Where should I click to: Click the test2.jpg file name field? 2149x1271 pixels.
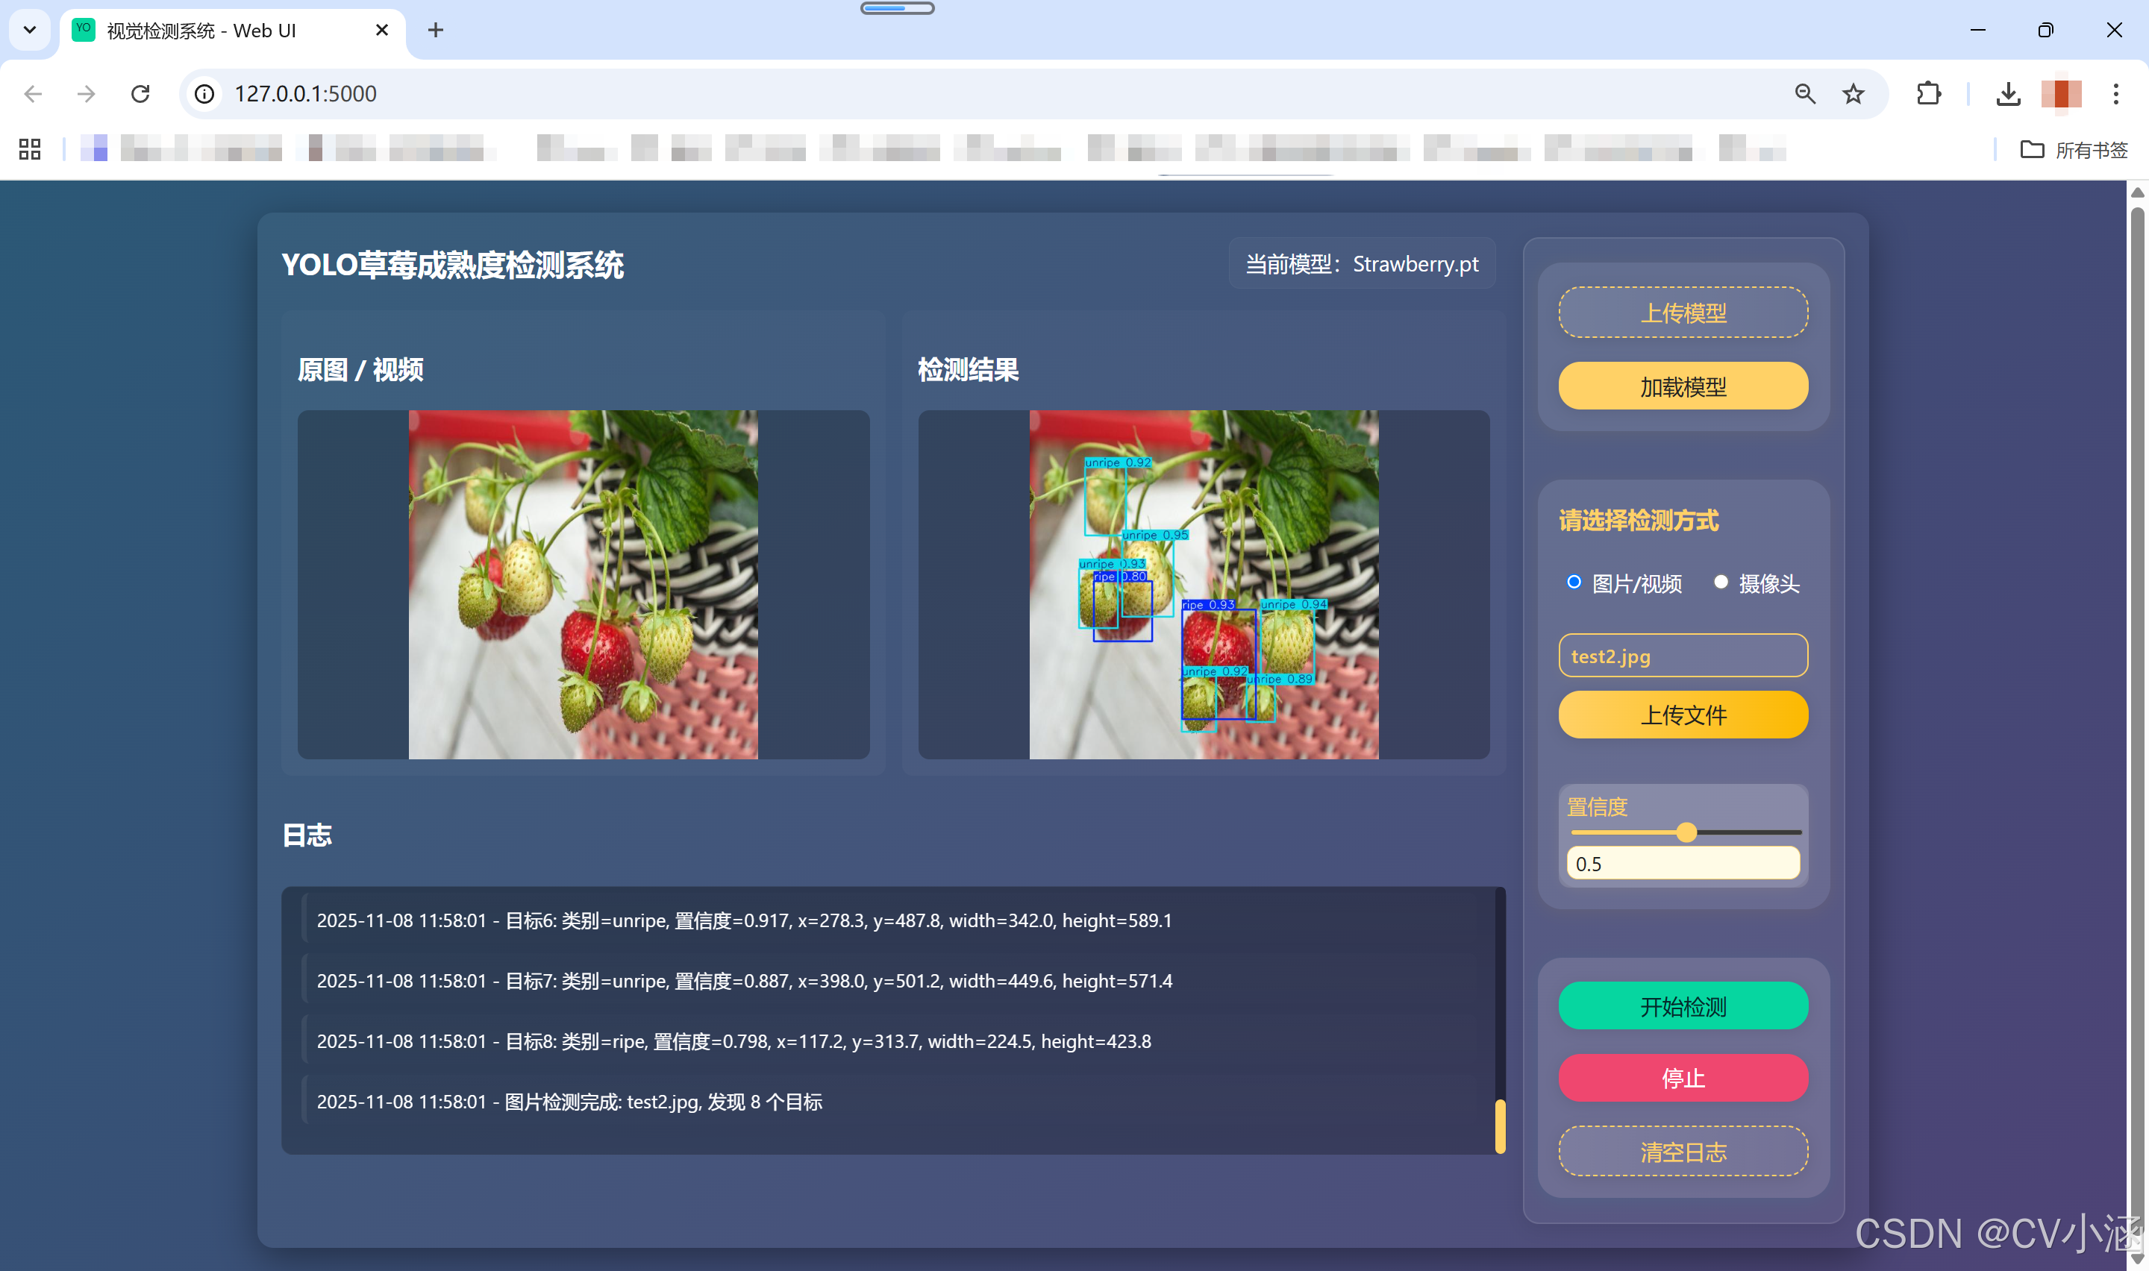pos(1682,656)
